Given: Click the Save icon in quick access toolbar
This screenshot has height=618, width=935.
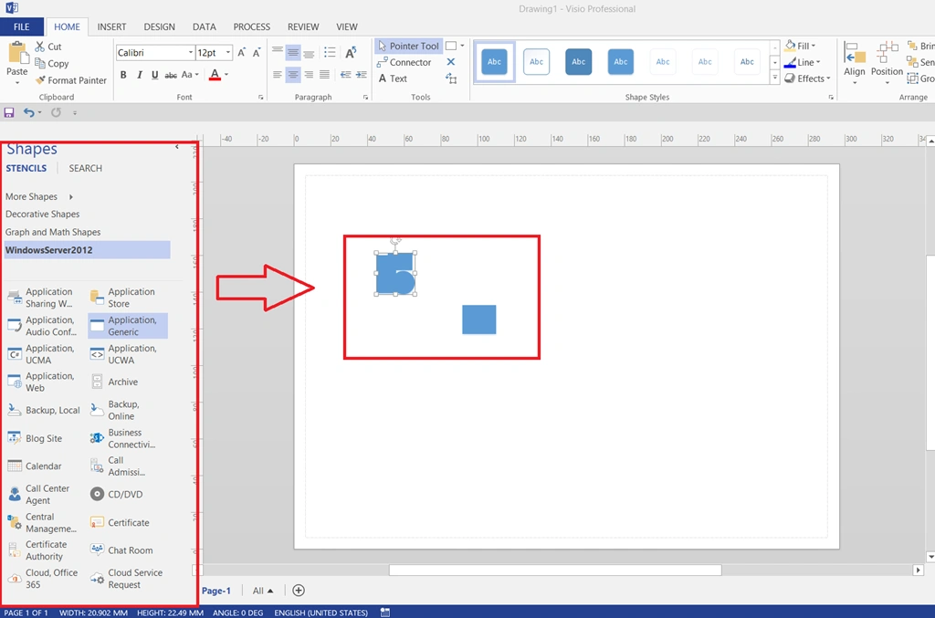Looking at the screenshot, I should point(9,112).
